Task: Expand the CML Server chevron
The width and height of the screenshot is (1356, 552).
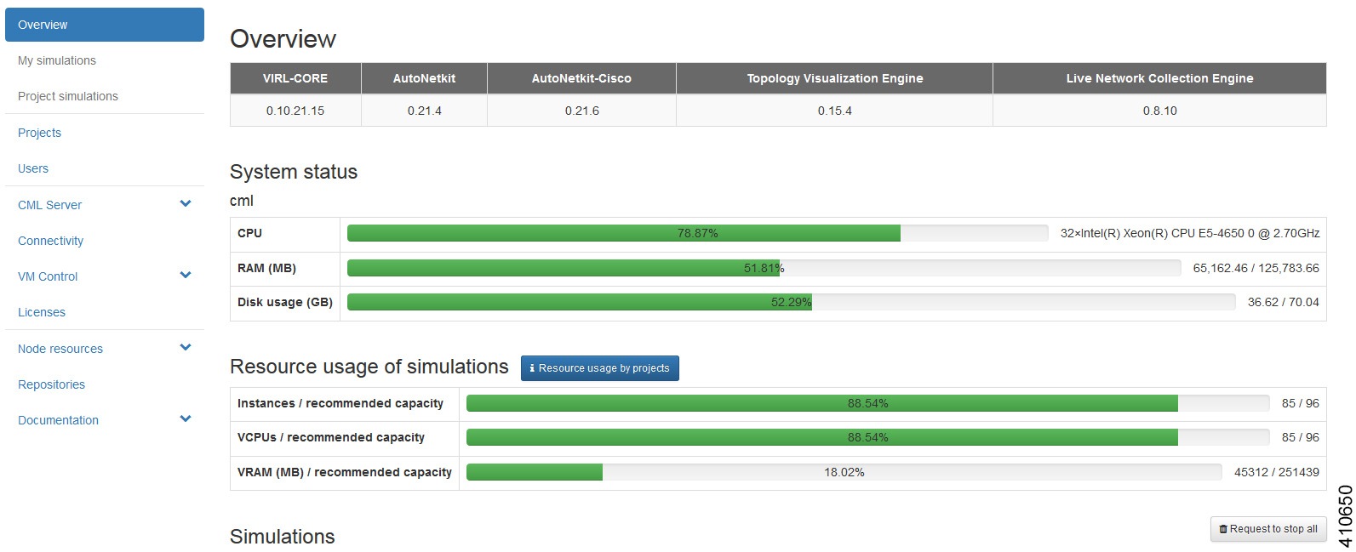Action: coord(186,204)
